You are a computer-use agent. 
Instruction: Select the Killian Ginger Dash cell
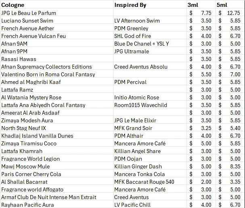pos(150,166)
